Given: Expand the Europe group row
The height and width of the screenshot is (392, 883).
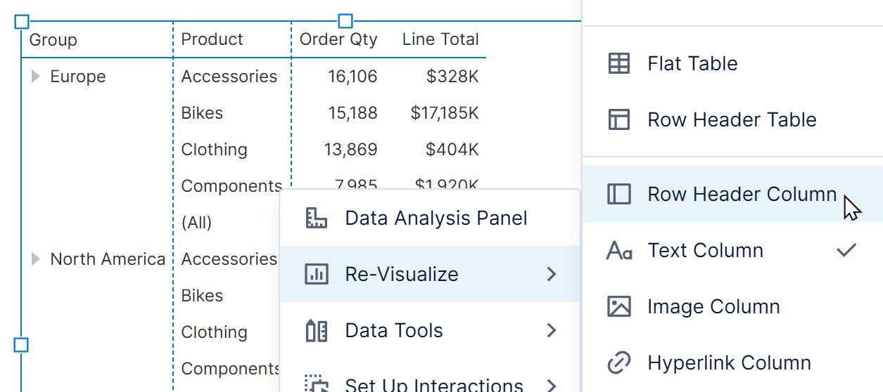Looking at the screenshot, I should tap(36, 77).
